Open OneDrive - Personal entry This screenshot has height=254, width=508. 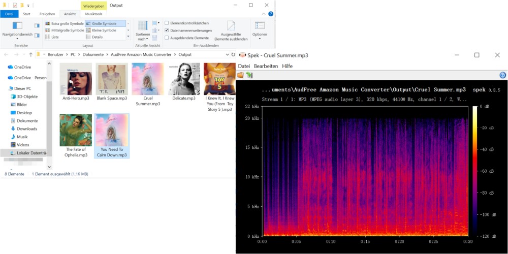click(27, 78)
